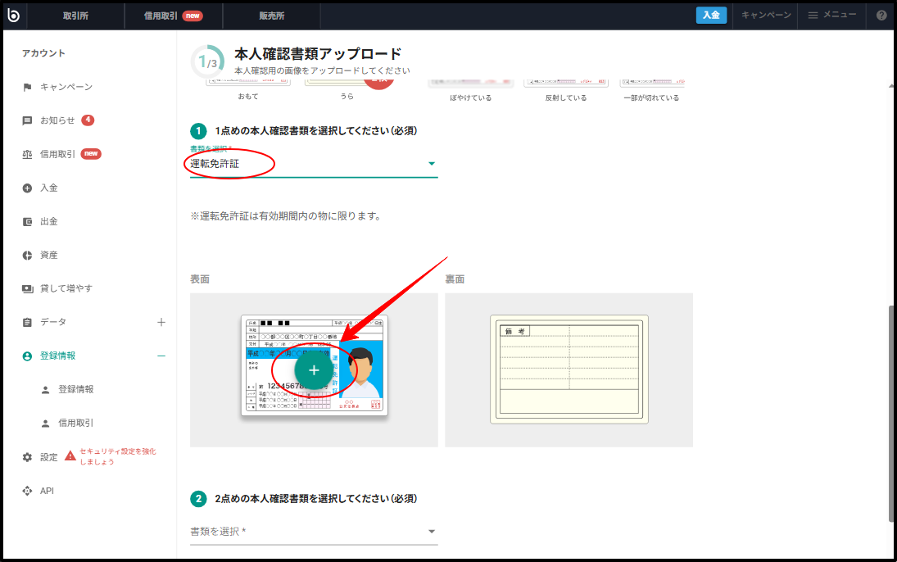Viewport: 897px width, 562px height.
Task: Open the 販売所 tab
Action: 272,16
